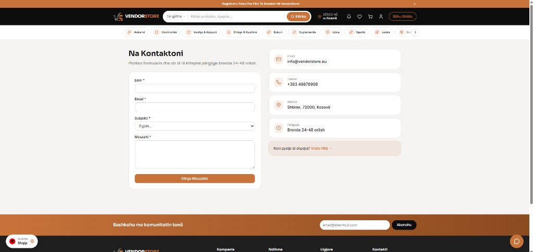
Task: Open the Të gjitha search category dropdown
Action: click(x=176, y=16)
